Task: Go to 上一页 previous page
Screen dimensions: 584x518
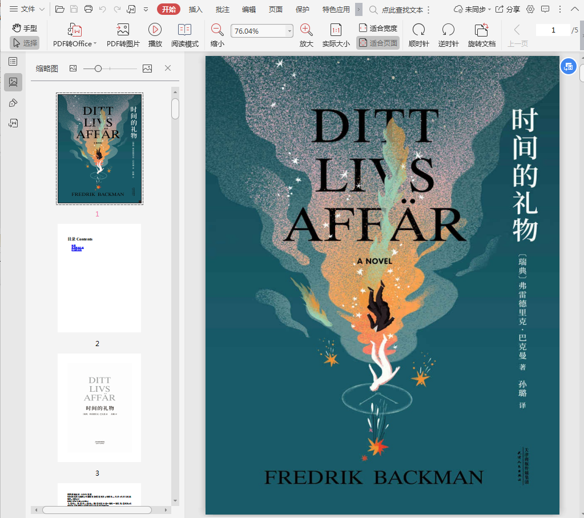Action: 517,35
